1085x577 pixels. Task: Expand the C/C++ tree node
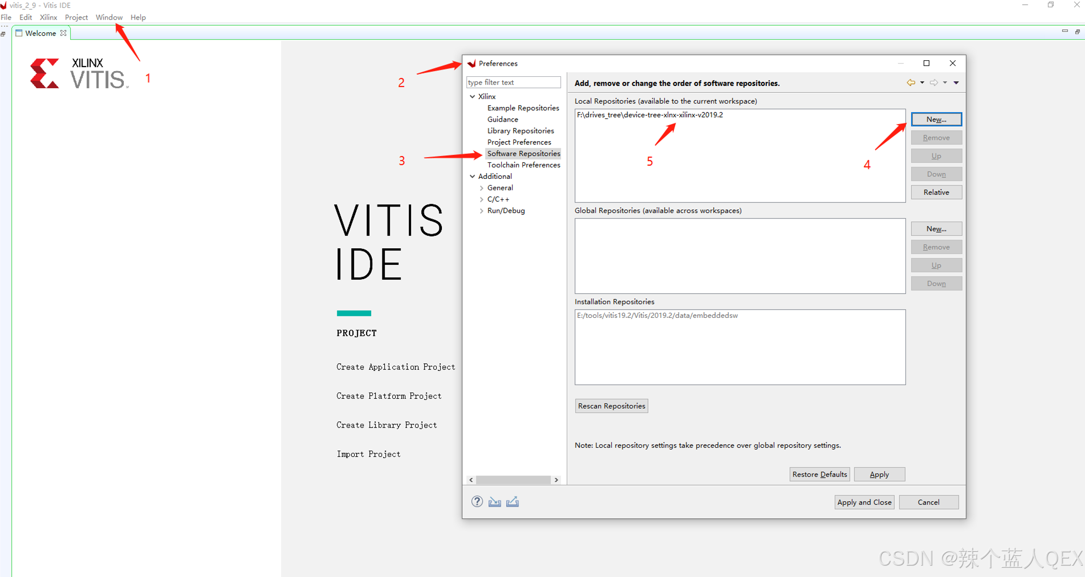tap(482, 199)
